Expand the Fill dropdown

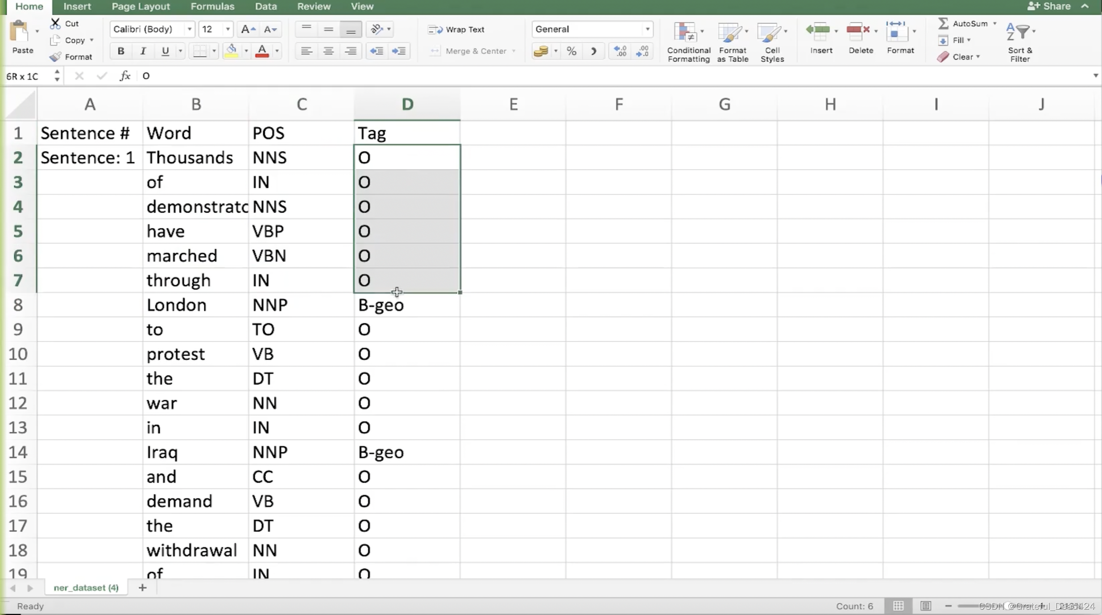969,40
